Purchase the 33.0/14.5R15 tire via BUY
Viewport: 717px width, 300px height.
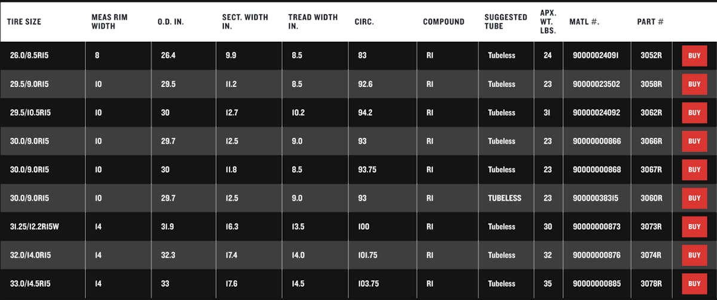click(x=694, y=283)
